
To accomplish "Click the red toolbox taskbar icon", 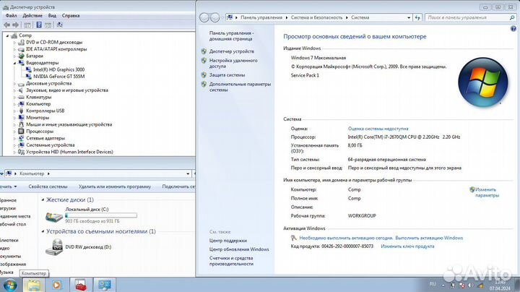I will point(80,285).
